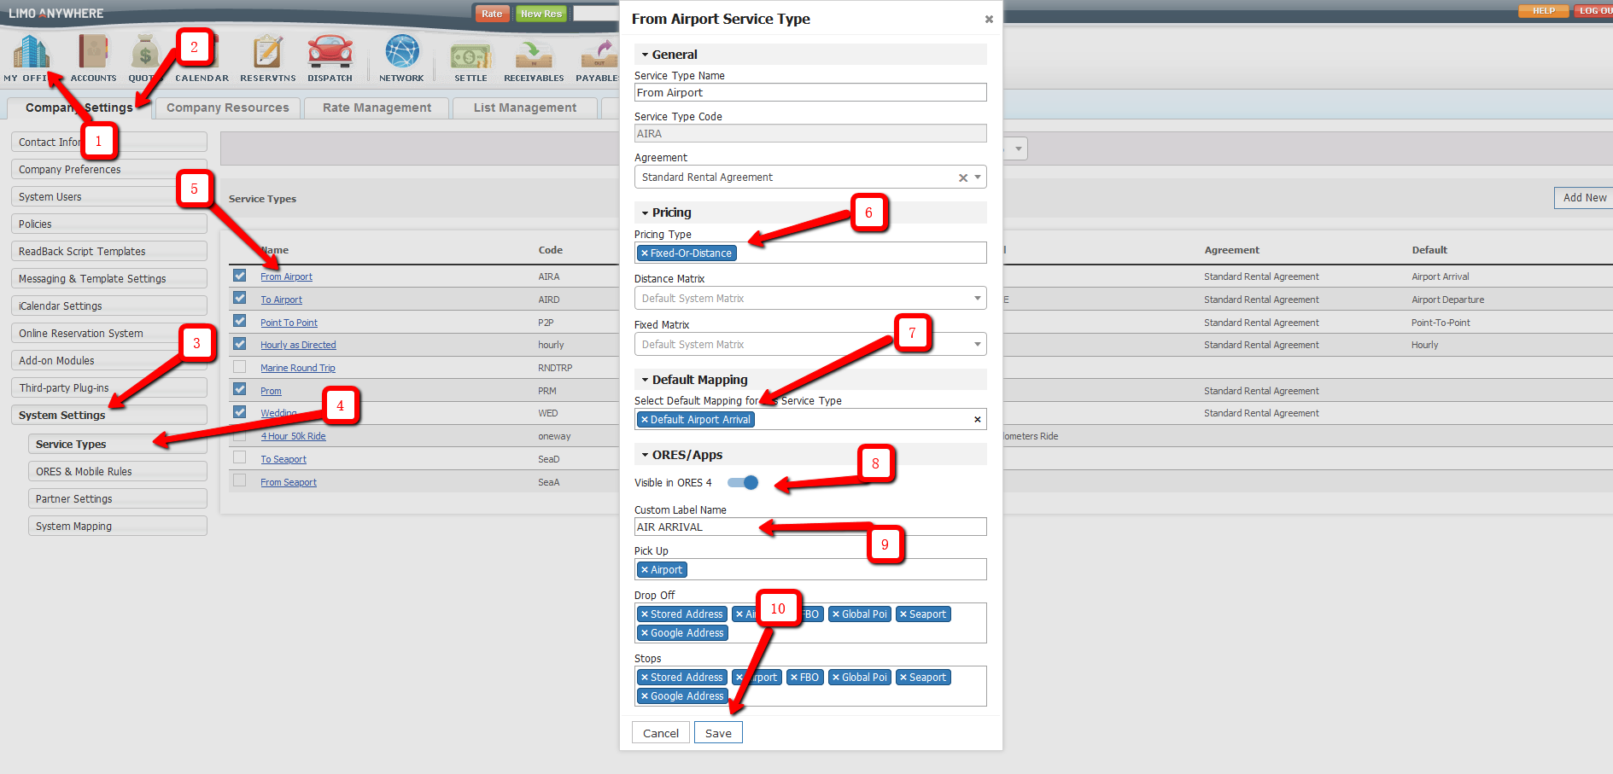
Task: Click inside the Custom Label Name field
Action: pos(809,527)
